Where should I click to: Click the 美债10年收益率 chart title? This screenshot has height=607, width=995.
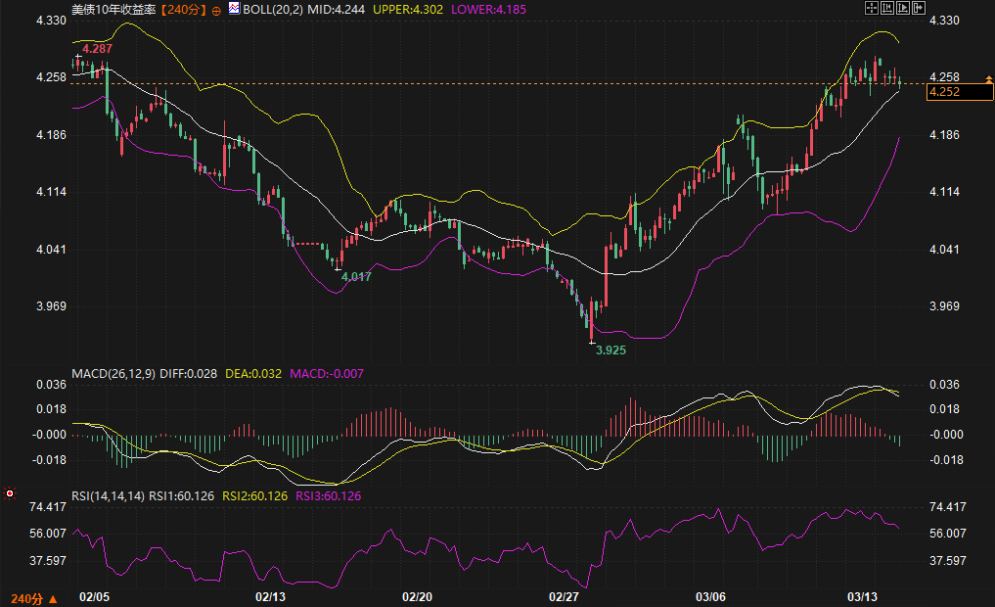point(113,8)
